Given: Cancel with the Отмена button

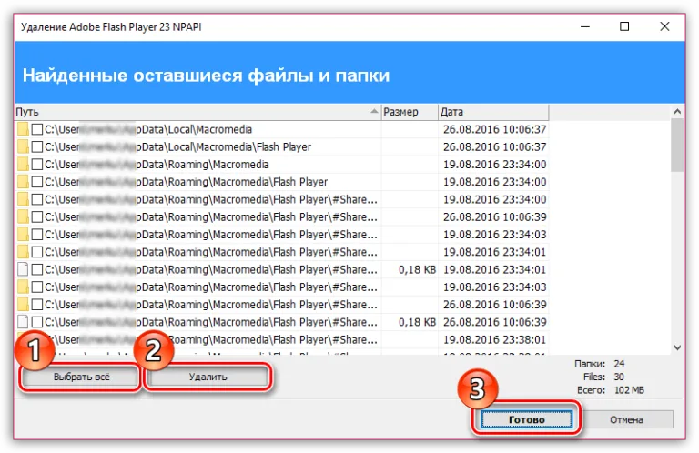Looking at the screenshot, I should [x=626, y=419].
